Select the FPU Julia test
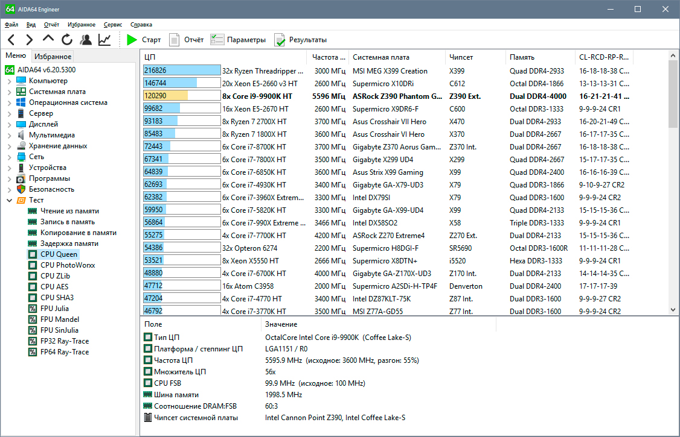 48,308
